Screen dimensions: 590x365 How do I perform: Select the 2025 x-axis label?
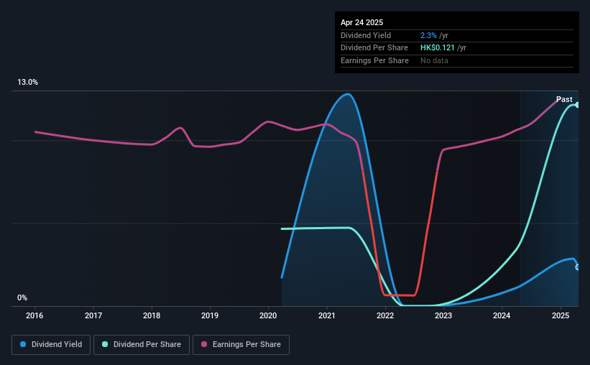tap(561, 315)
